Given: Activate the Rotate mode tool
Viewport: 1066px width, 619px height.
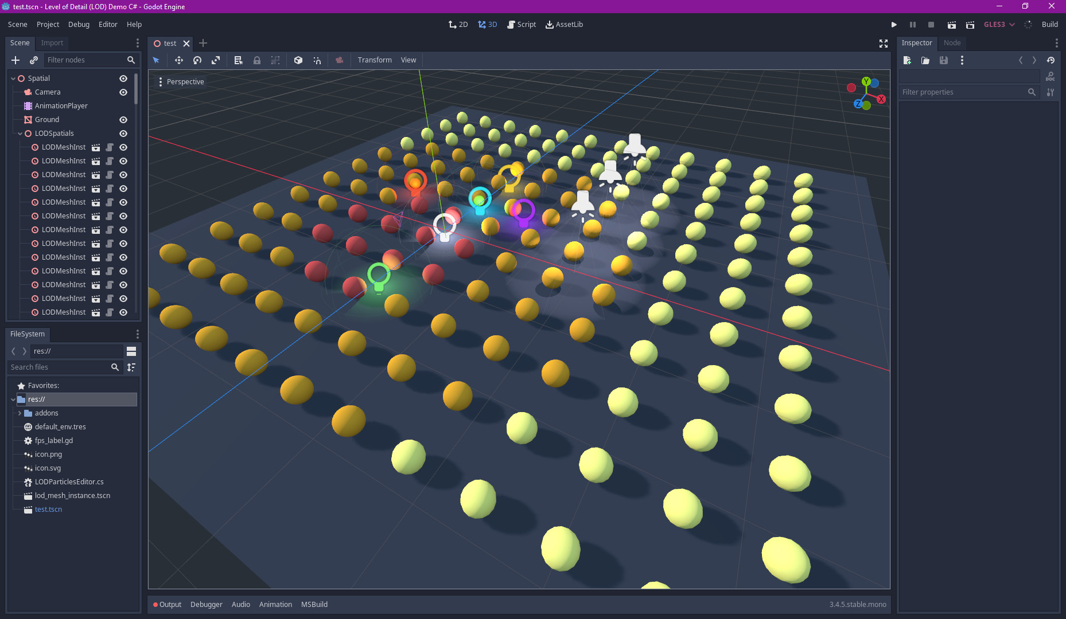Looking at the screenshot, I should click(x=197, y=60).
